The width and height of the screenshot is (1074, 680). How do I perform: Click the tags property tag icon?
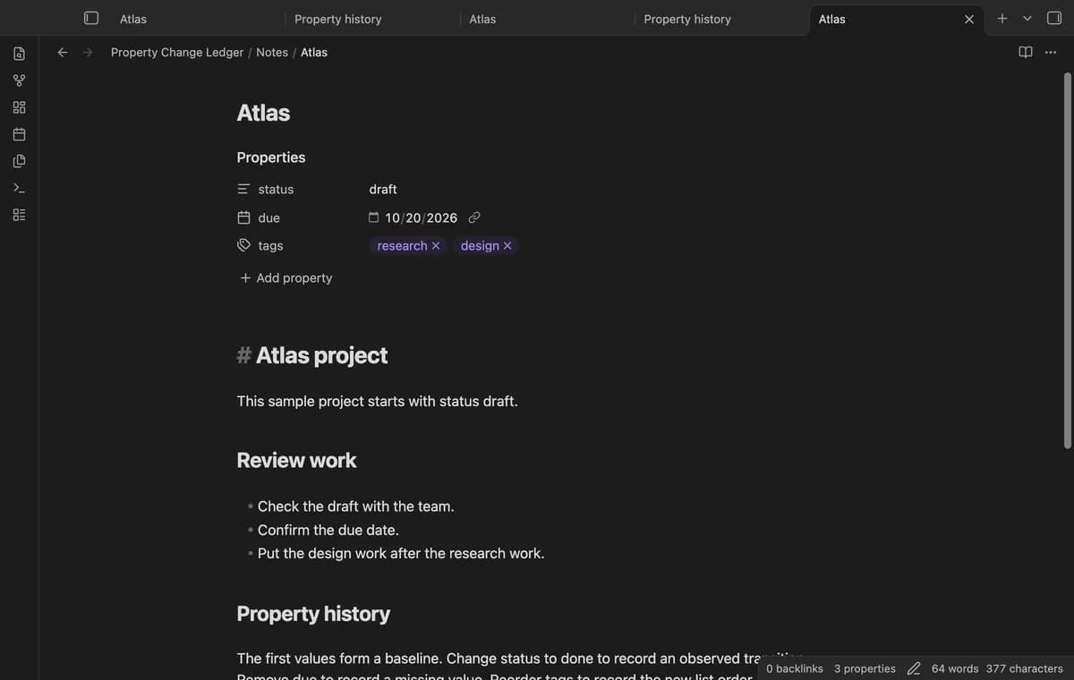point(243,245)
